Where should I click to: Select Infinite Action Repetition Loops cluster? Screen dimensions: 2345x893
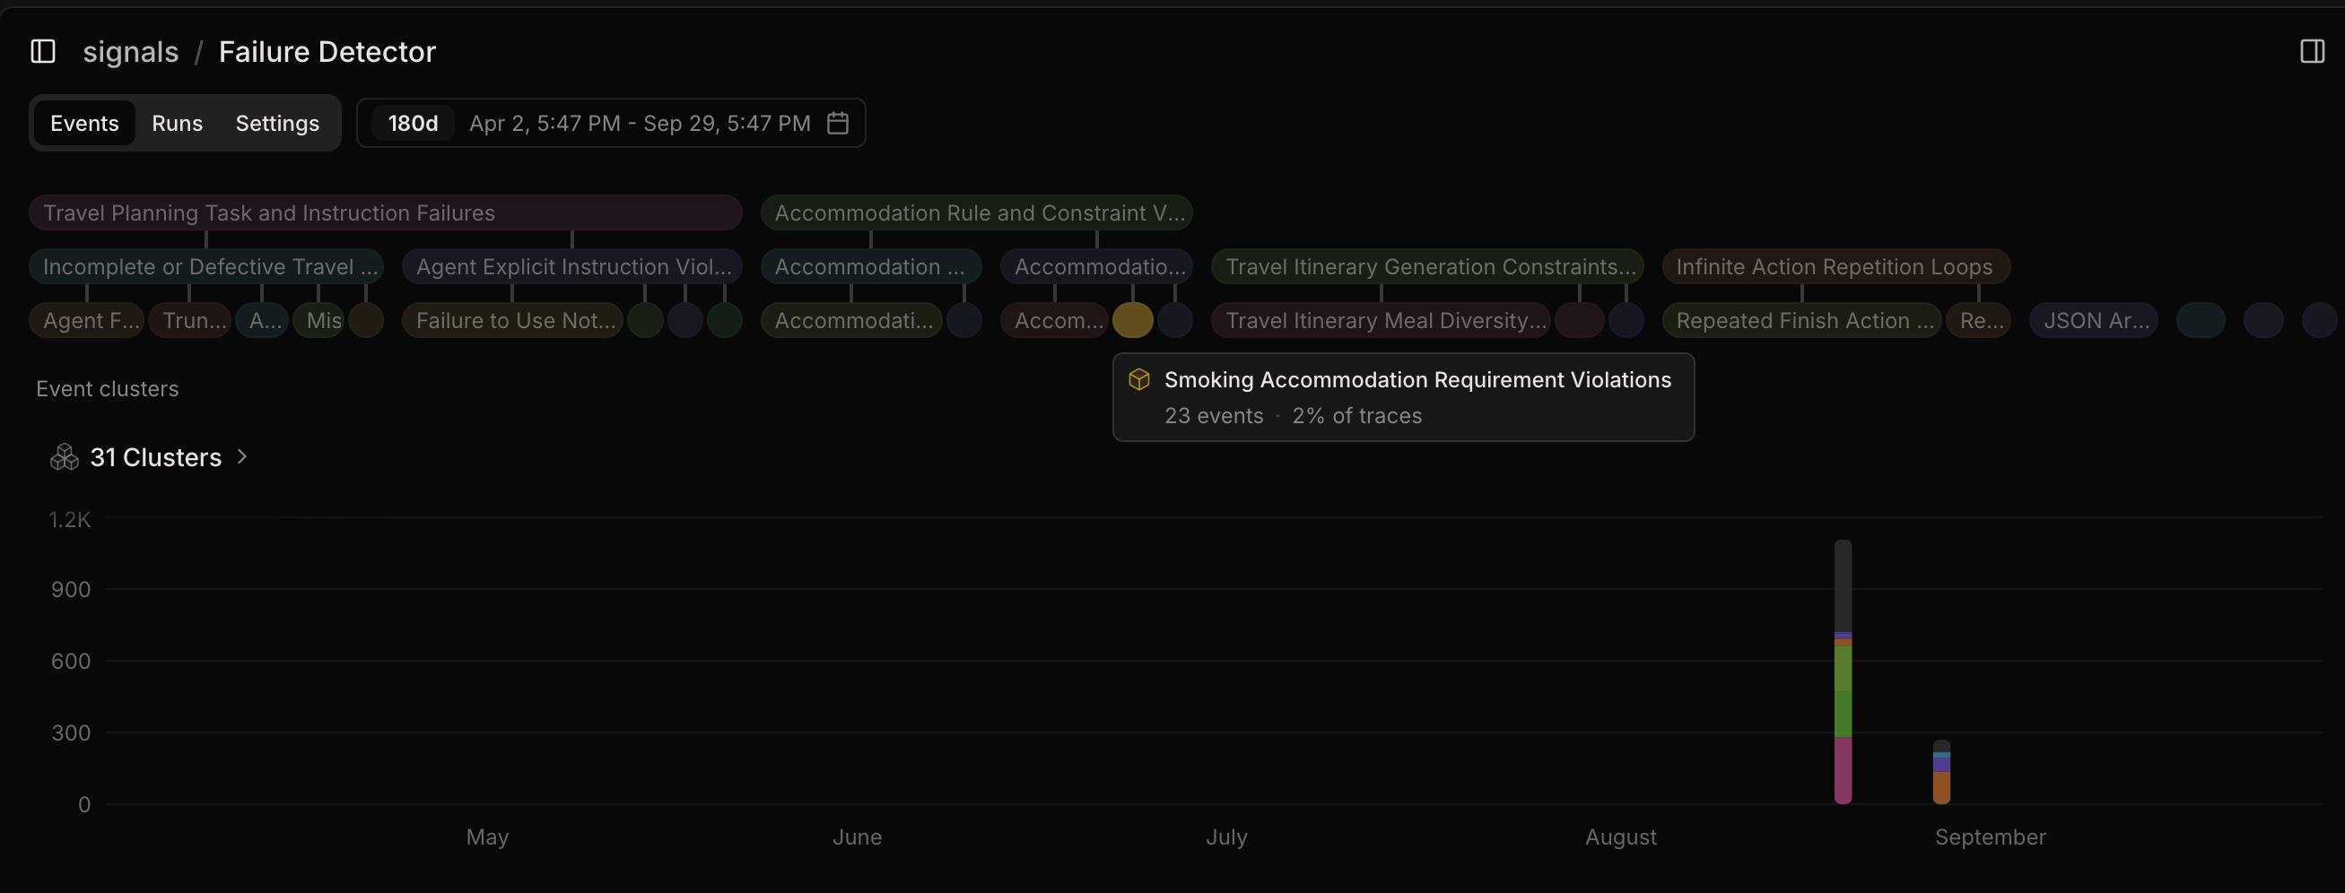pyautogui.click(x=1836, y=266)
